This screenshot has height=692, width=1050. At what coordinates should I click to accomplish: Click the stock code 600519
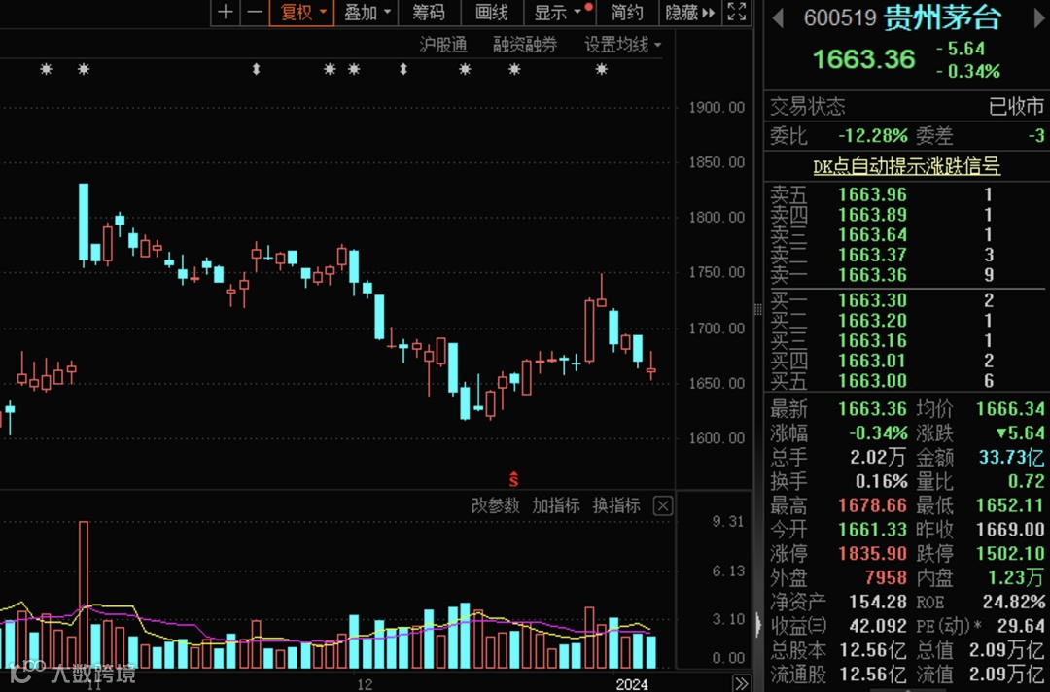(840, 18)
